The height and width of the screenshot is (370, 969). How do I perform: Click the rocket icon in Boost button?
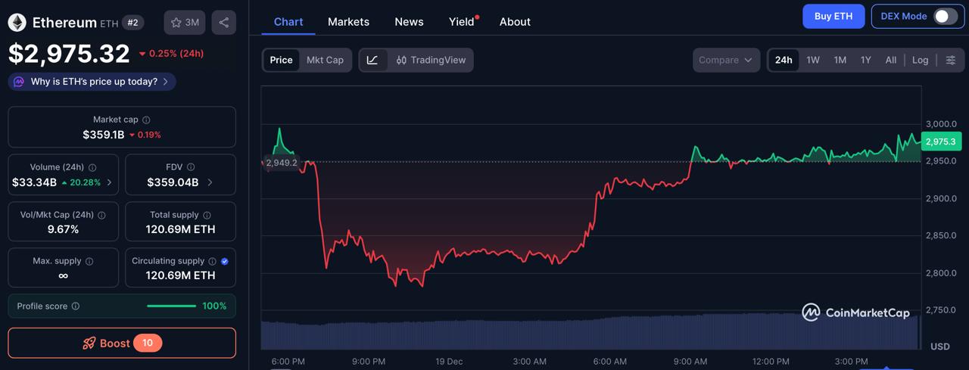(89, 343)
